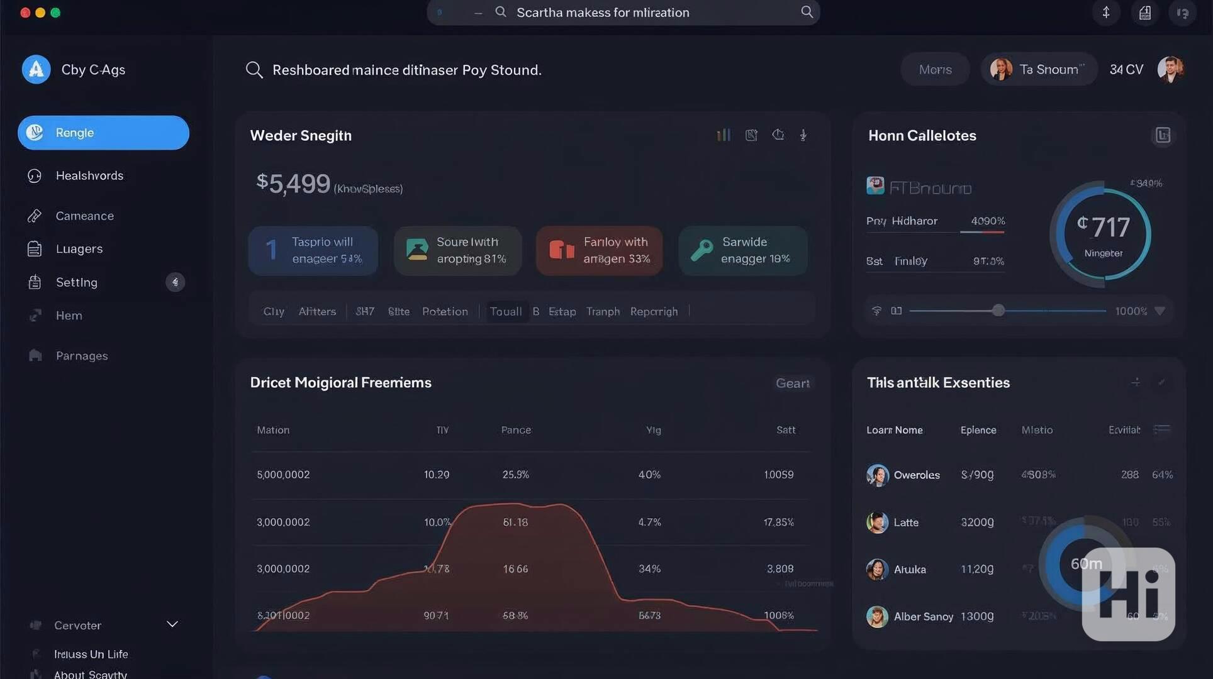Select the Touall tab
The image size is (1213, 679).
tap(505, 312)
